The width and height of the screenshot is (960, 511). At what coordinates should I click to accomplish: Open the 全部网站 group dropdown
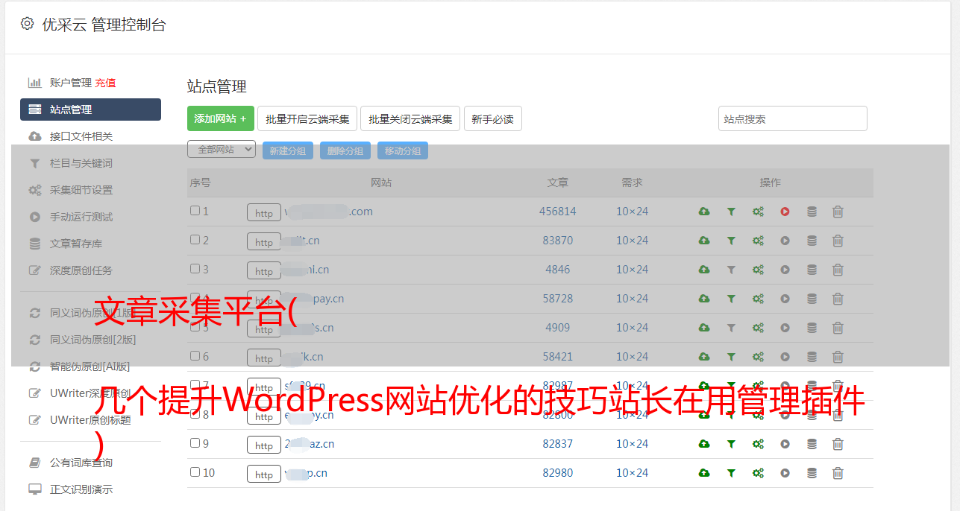click(x=222, y=149)
